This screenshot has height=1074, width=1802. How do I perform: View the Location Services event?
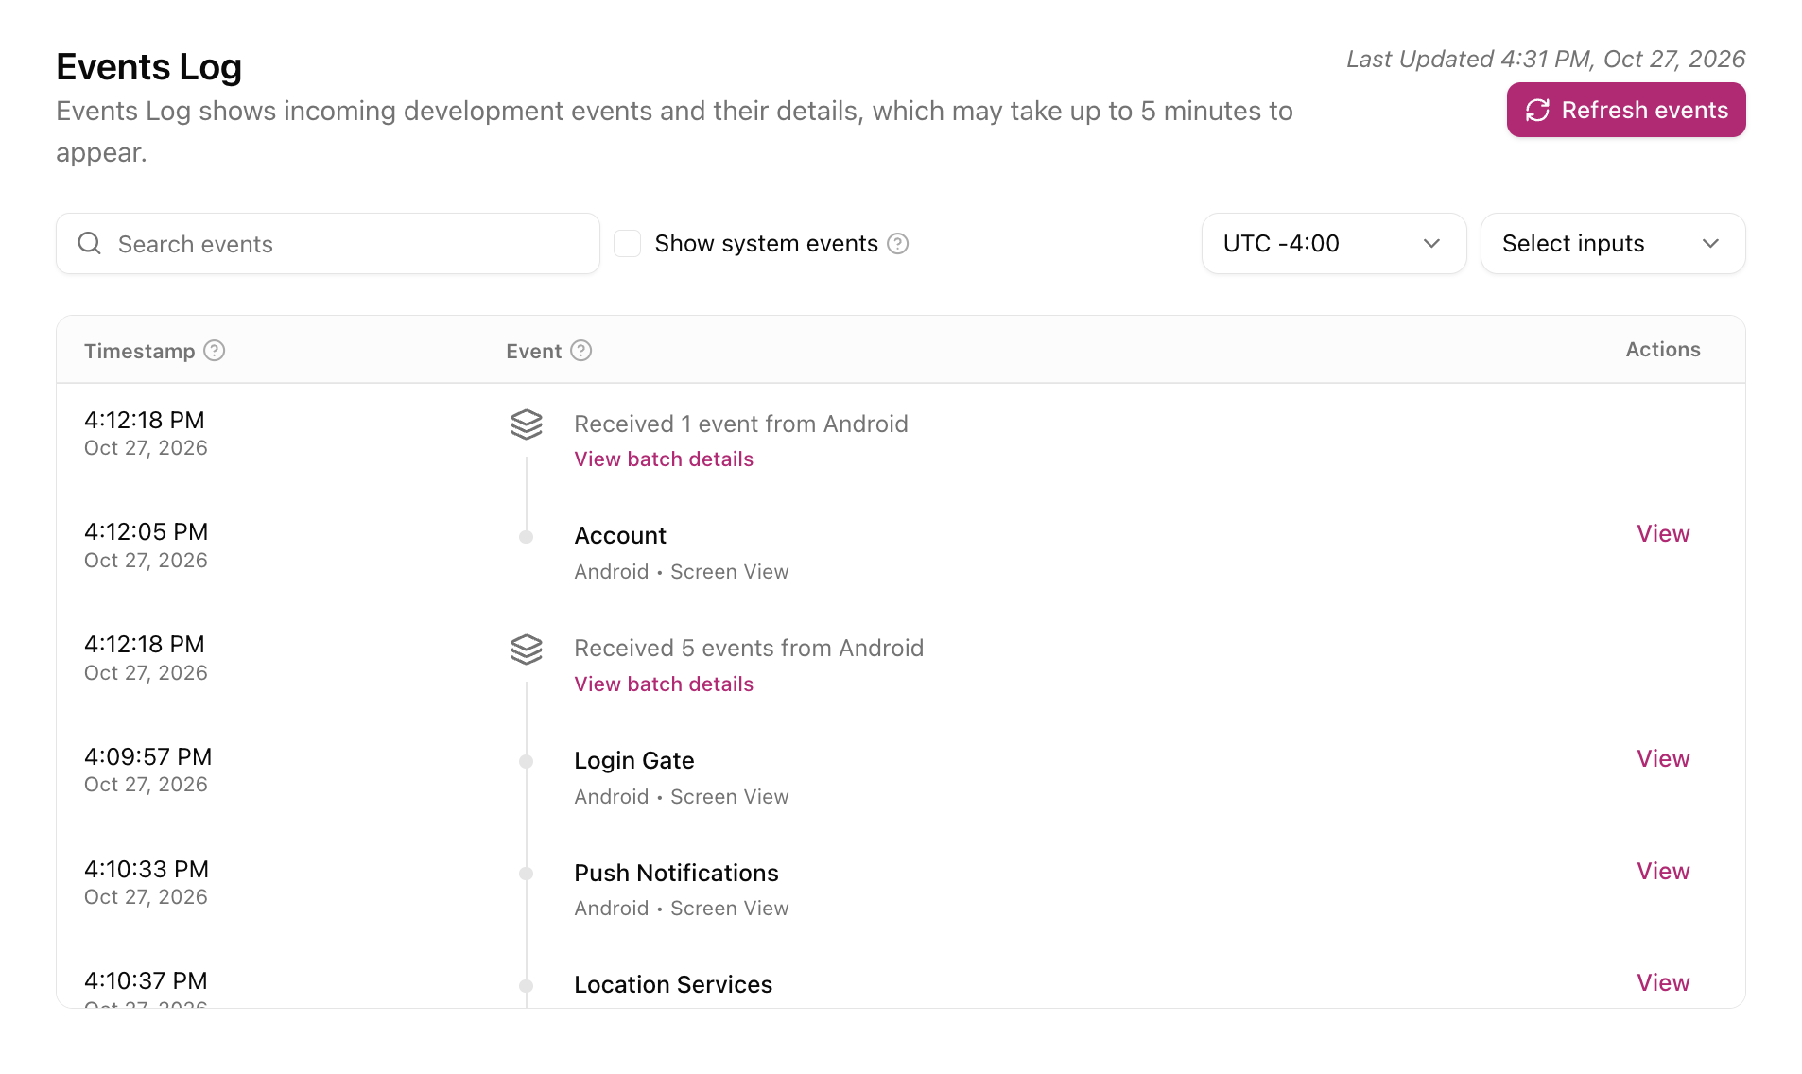pyautogui.click(x=1663, y=983)
